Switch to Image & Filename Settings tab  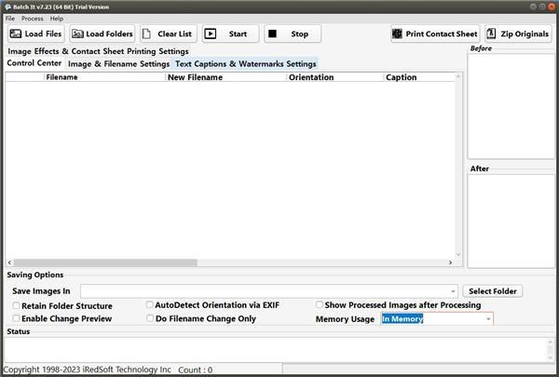pyautogui.click(x=118, y=64)
